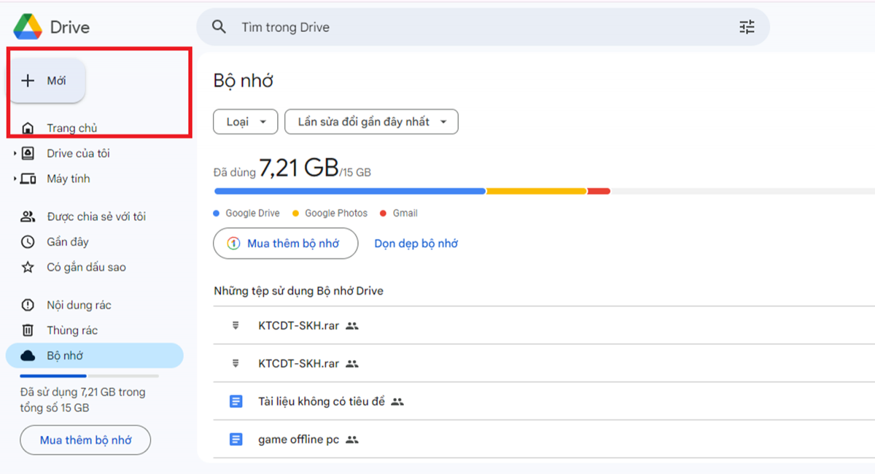The width and height of the screenshot is (875, 474).
Task: Click the Gmail legend label
Action: (x=405, y=213)
